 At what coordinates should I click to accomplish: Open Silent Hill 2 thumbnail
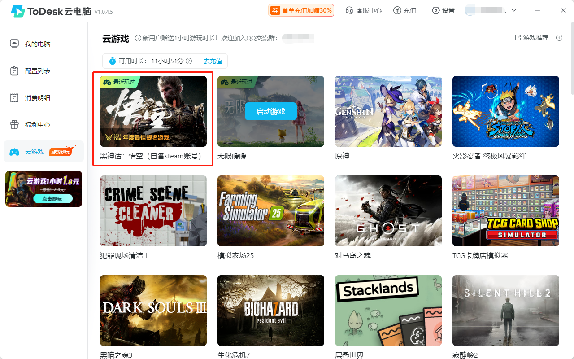point(506,311)
